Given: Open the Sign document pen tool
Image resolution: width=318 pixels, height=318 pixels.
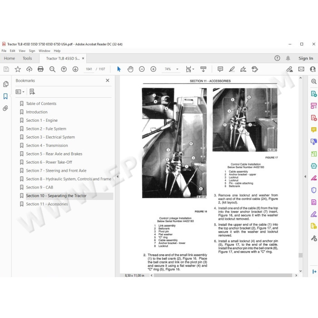Looking at the screenshot, I should [x=243, y=69].
